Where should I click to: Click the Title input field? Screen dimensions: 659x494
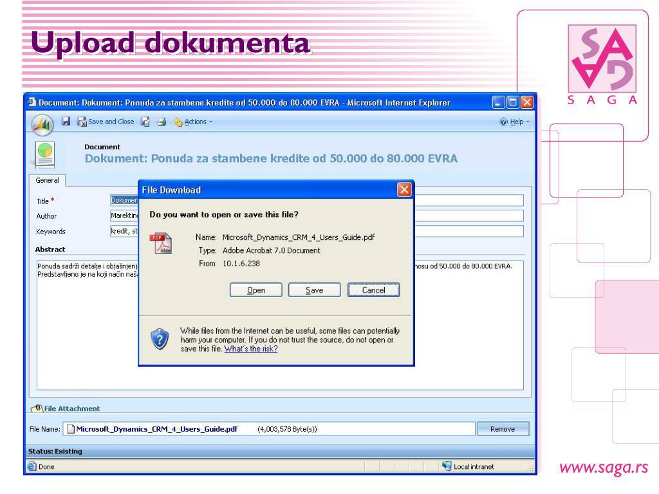coord(317,201)
